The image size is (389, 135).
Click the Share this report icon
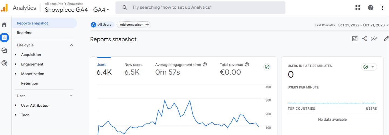(364, 39)
